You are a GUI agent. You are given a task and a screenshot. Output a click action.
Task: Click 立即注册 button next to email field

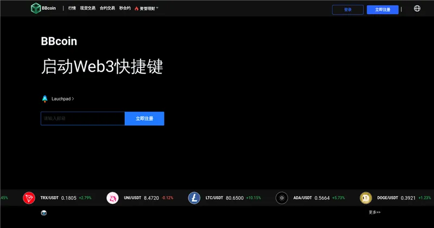pos(144,119)
